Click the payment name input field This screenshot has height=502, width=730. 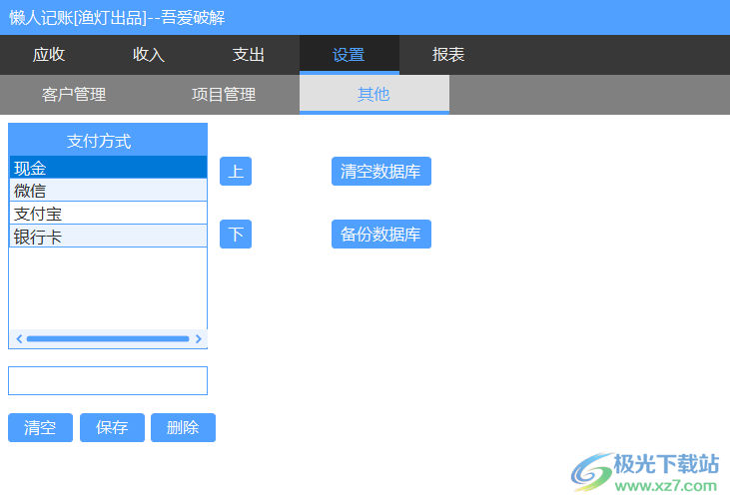108,380
